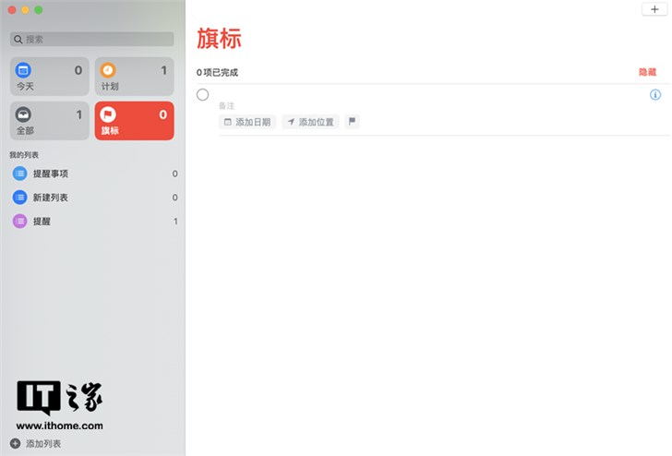
Task: Close the Reminders window with the red button
Action: pyautogui.click(x=12, y=10)
